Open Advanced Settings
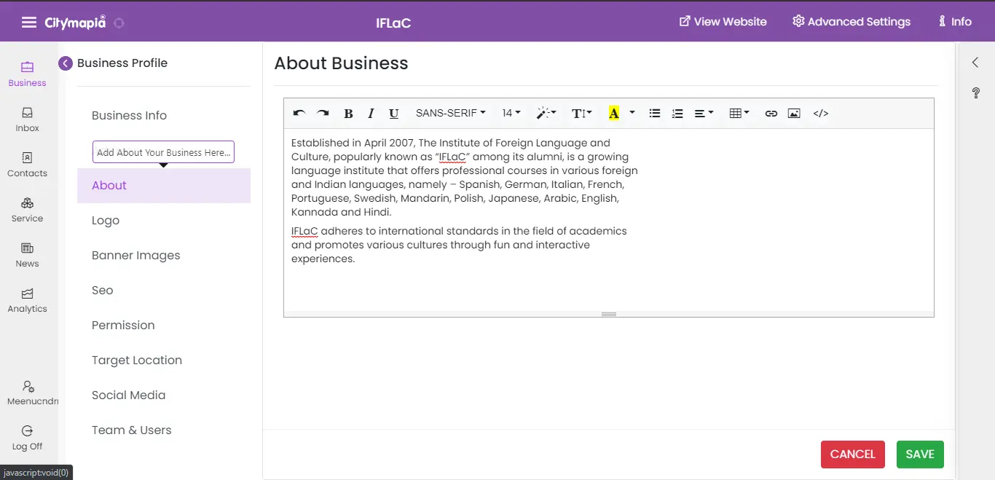This screenshot has height=480, width=995. click(x=852, y=22)
